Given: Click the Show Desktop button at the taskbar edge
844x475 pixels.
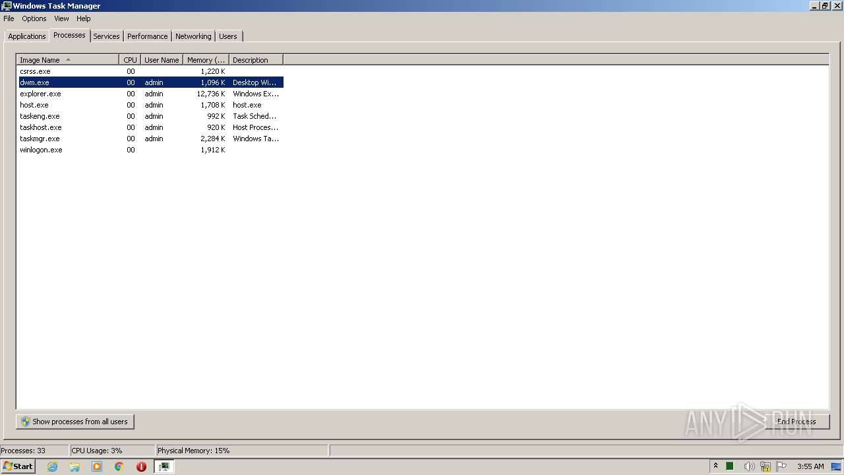Looking at the screenshot, I should pyautogui.click(x=837, y=466).
